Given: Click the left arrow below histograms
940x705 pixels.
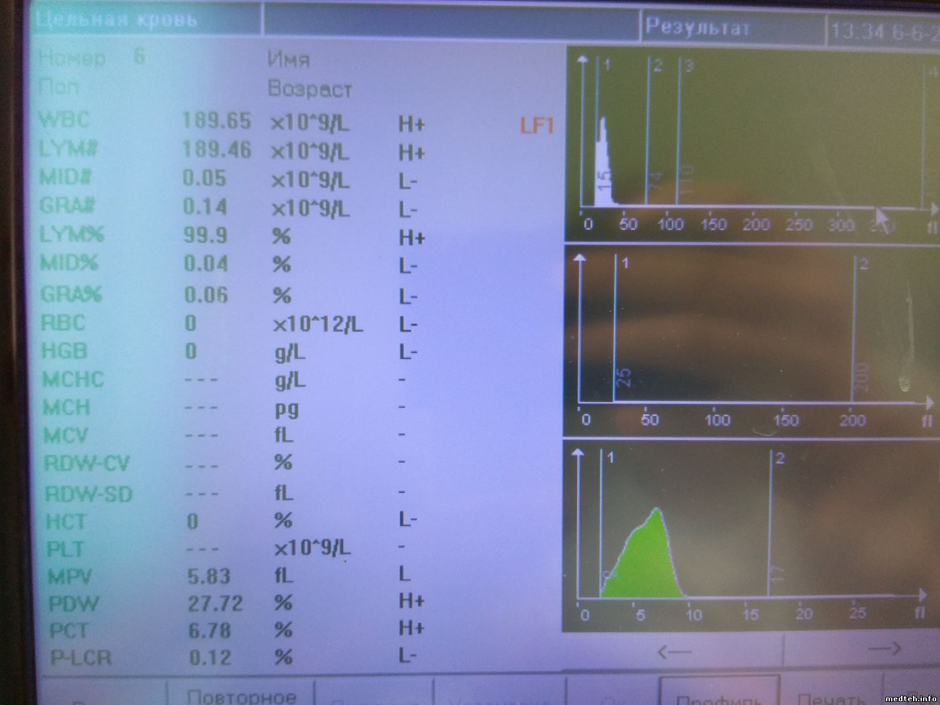Looking at the screenshot, I should point(674,652).
